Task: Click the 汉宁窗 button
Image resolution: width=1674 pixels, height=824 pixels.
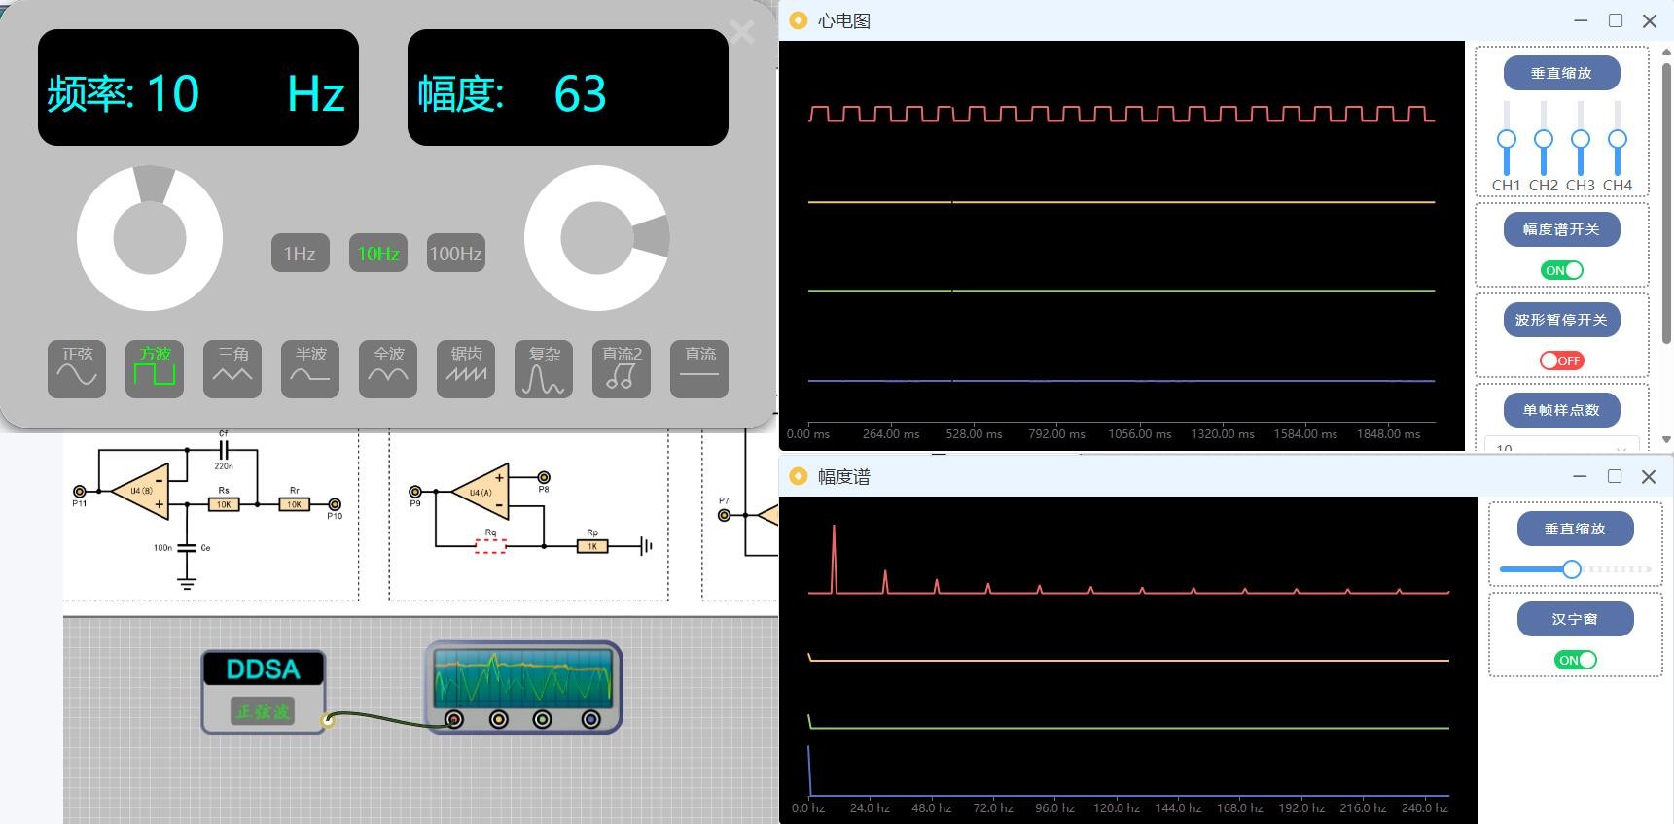Action: pyautogui.click(x=1575, y=619)
